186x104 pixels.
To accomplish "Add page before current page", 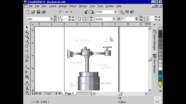I will coord(40,94).
